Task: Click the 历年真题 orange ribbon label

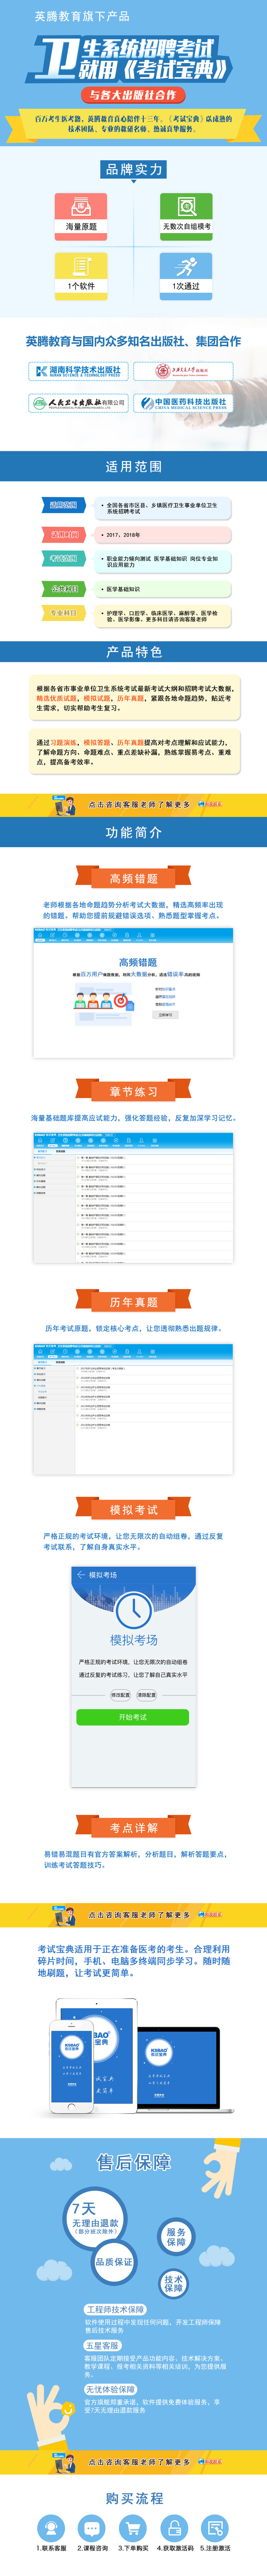Action: [133, 1301]
